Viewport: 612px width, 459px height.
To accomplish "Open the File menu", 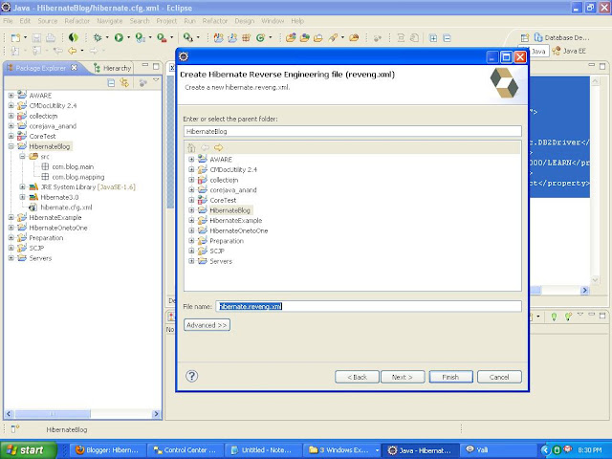I will click(8, 21).
